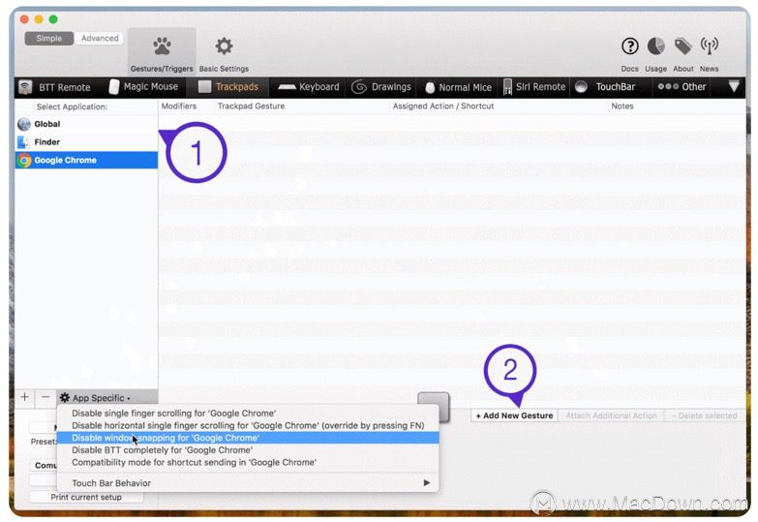Click the Normal Mice mouse icon
The image size is (758, 522).
[430, 87]
